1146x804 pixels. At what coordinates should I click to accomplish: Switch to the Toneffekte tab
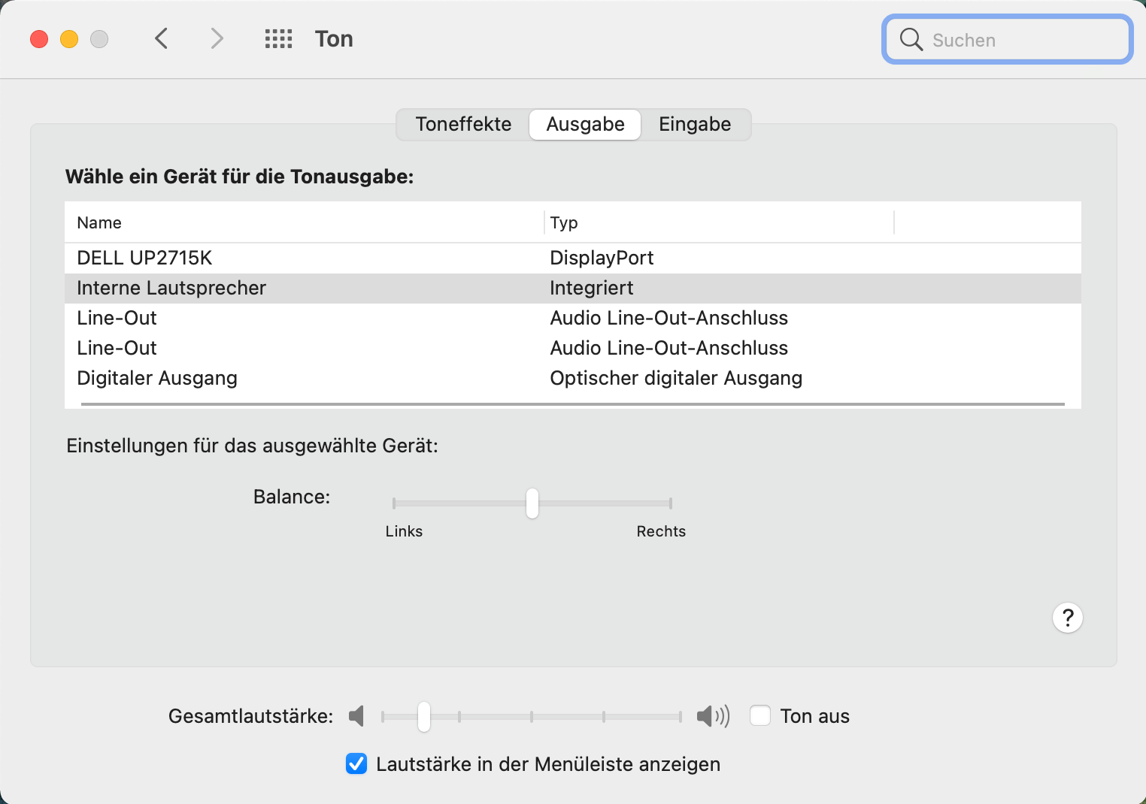(463, 124)
